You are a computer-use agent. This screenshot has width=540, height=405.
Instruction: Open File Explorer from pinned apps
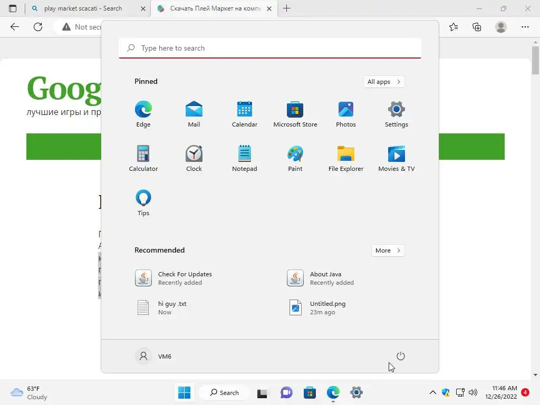tap(346, 158)
